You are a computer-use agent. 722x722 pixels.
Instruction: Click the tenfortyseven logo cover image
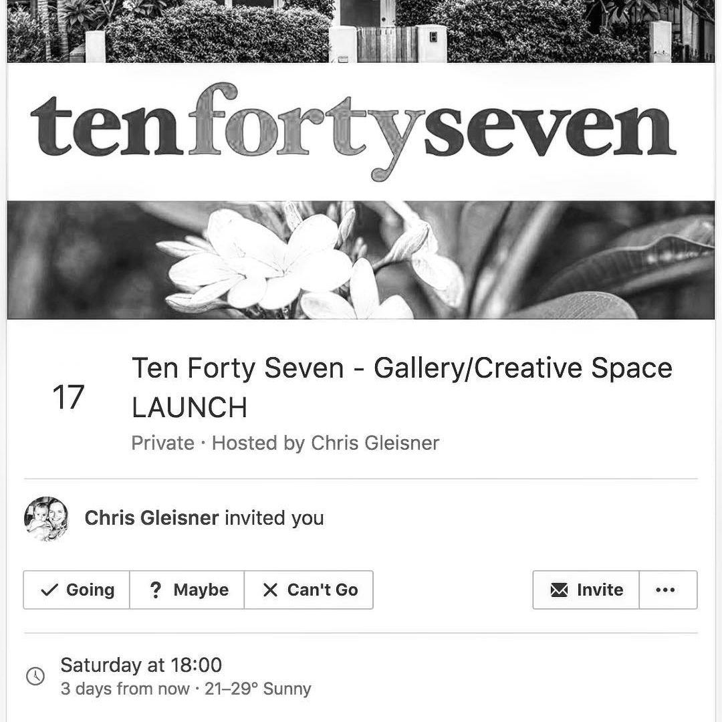[353, 132]
